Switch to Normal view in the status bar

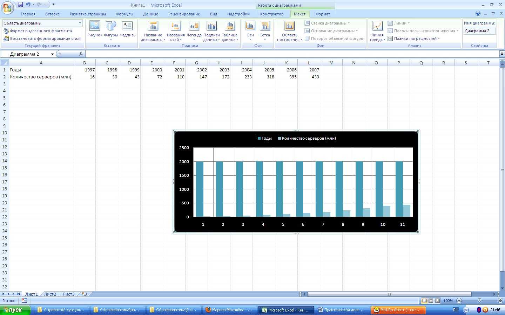click(424, 301)
